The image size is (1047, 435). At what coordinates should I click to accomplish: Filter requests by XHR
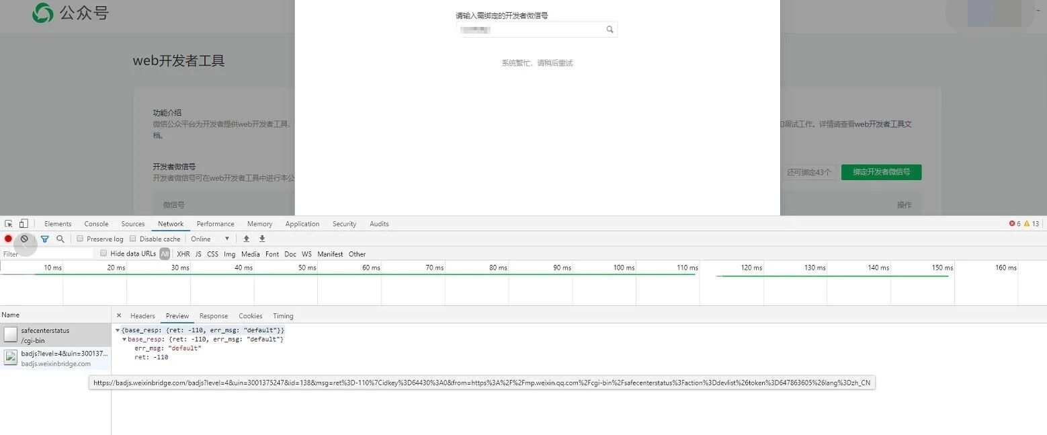point(183,254)
